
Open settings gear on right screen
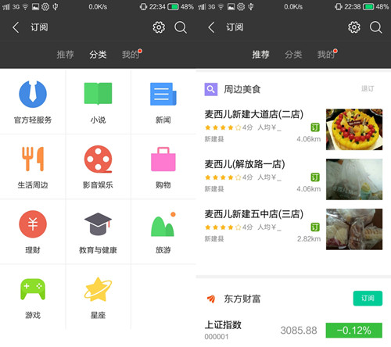click(x=354, y=27)
